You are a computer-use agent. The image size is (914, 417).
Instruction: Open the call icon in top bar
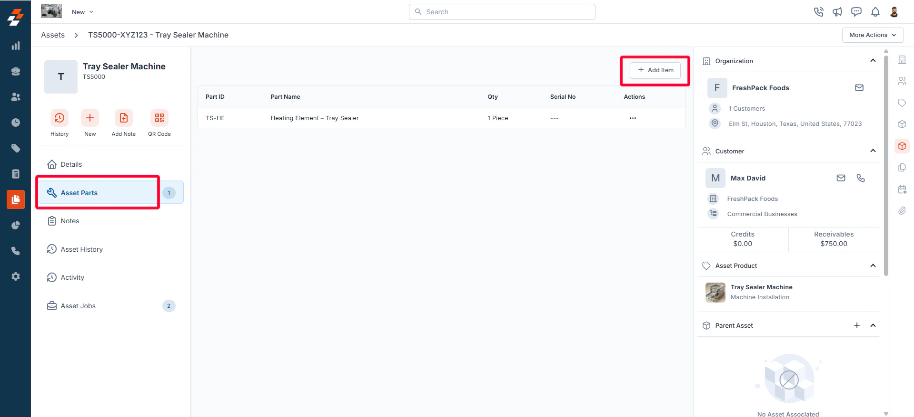[x=819, y=12]
